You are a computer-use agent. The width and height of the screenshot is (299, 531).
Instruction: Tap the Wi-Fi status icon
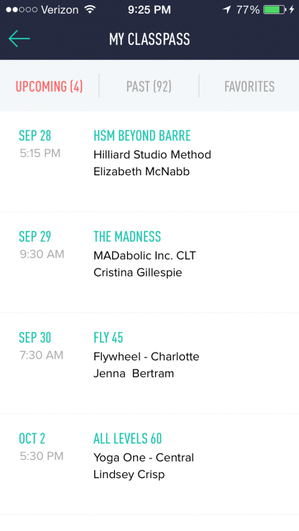click(90, 9)
